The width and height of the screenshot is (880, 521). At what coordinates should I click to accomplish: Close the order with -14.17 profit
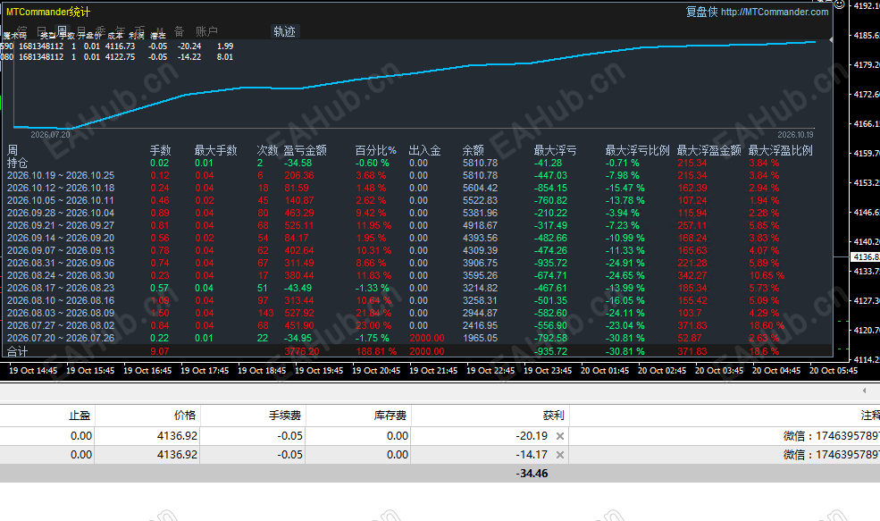tap(560, 455)
